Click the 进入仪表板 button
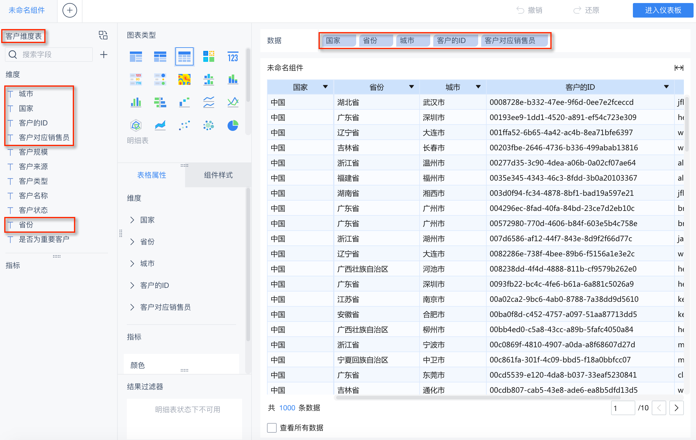The height and width of the screenshot is (440, 696). tap(663, 10)
